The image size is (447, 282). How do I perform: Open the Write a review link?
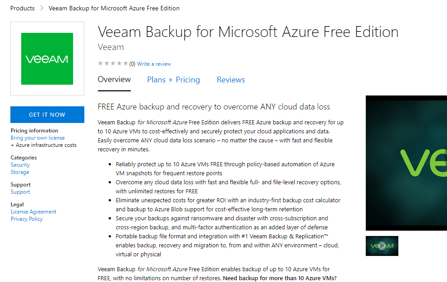(153, 64)
